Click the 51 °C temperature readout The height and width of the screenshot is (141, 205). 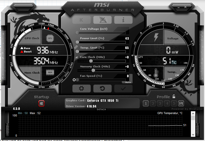click(169, 61)
